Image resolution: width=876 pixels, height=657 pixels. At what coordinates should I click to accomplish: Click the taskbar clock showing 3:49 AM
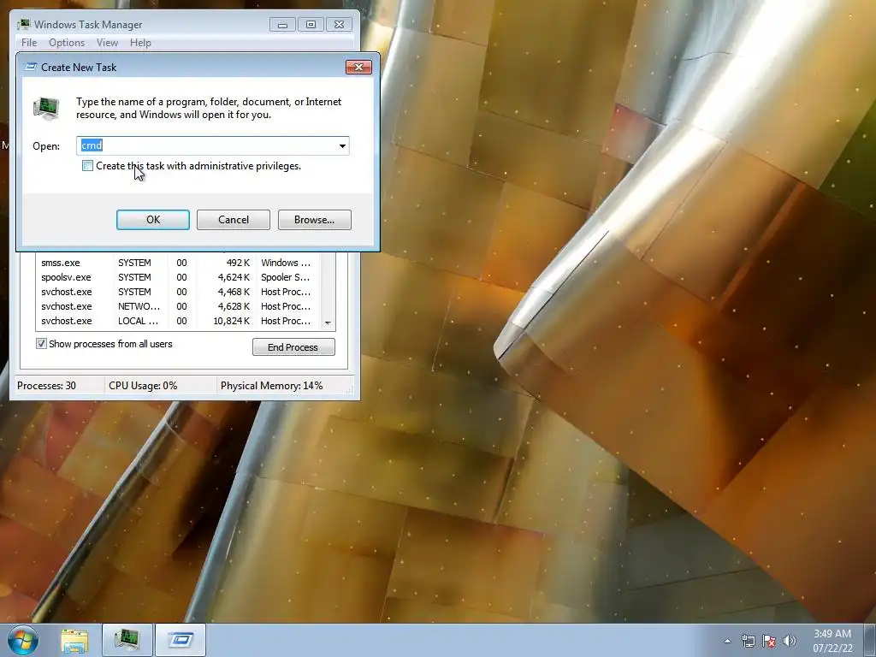(x=832, y=641)
